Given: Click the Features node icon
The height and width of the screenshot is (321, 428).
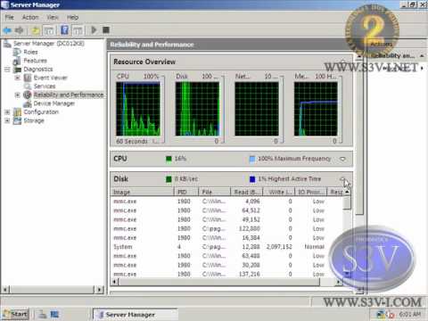Looking at the screenshot, I should click(x=17, y=61).
